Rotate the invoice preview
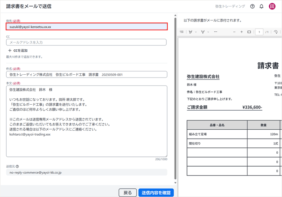The height and width of the screenshot is (197, 282). [x=276, y=32]
